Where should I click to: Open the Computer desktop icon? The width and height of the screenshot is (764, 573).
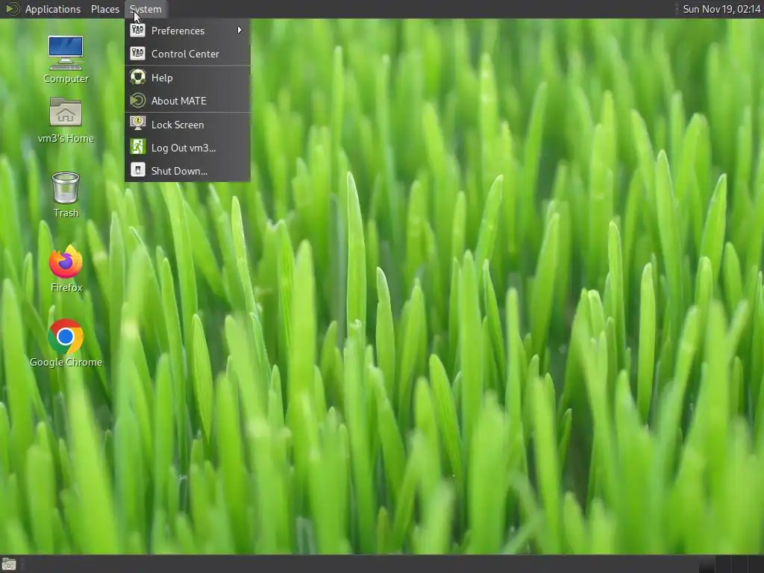point(66,53)
